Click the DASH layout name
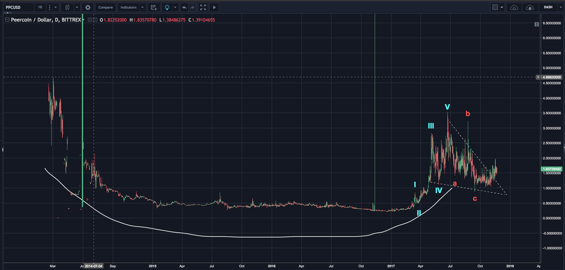 click(548, 7)
